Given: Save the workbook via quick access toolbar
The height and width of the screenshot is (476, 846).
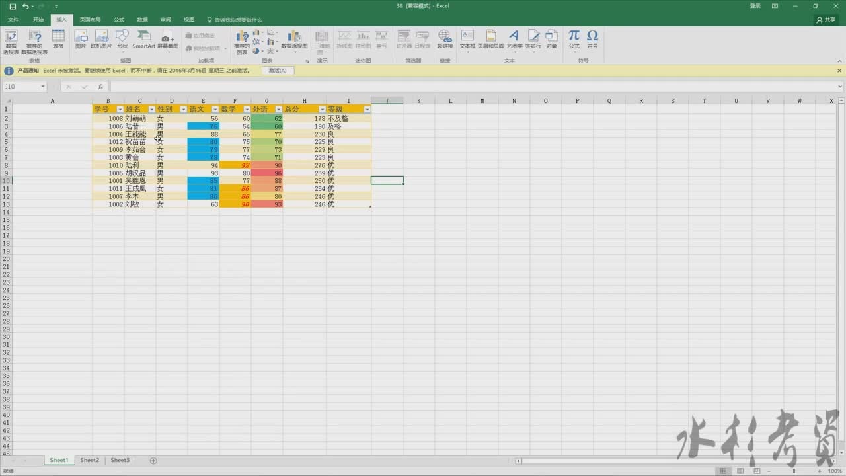Looking at the screenshot, I should (13, 6).
